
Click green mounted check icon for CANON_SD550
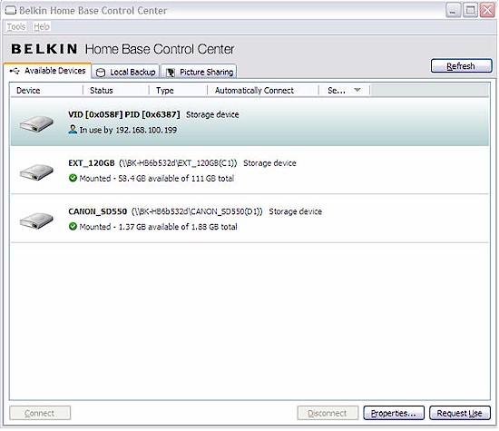click(73, 226)
